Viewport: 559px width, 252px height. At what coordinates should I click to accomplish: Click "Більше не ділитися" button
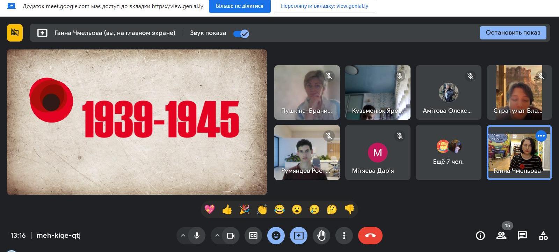[x=240, y=6]
